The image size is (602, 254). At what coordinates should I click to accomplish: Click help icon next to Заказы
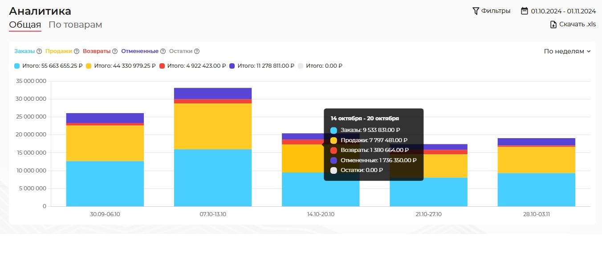(39, 51)
